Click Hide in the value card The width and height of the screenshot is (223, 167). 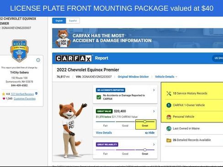[x=150, y=133]
